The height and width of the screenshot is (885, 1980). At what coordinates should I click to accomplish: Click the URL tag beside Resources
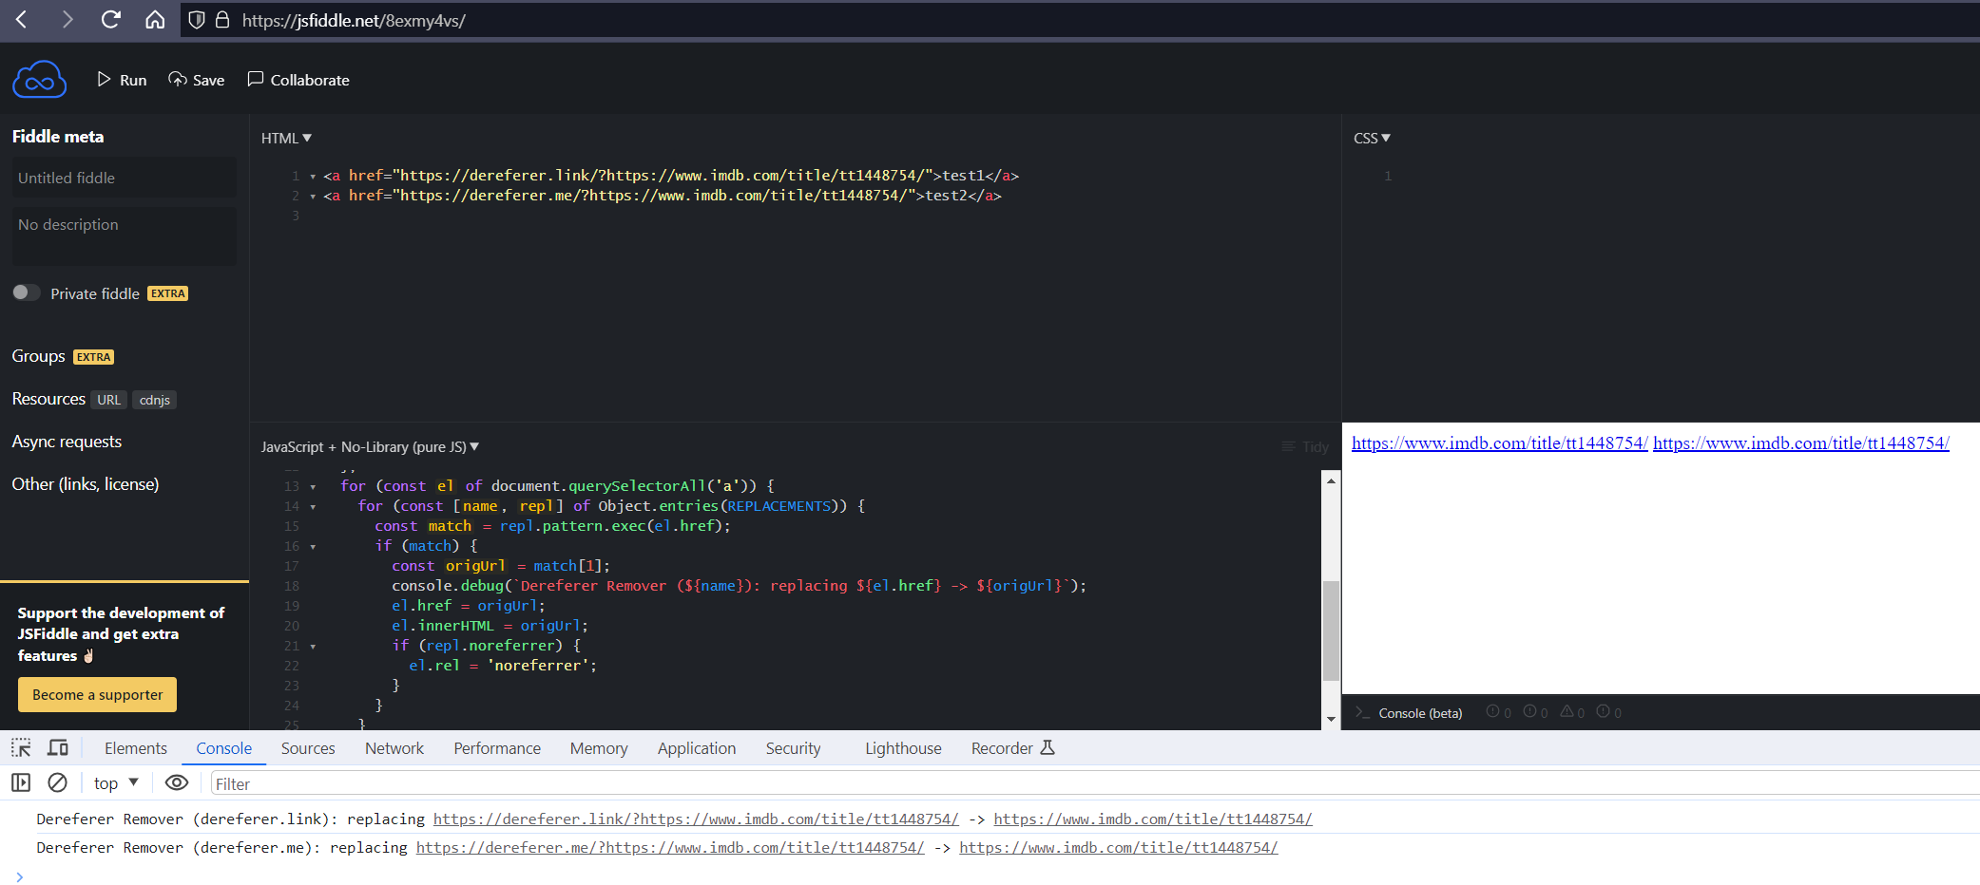pyautogui.click(x=109, y=400)
